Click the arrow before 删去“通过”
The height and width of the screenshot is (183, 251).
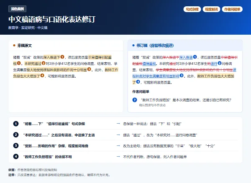(118, 135)
